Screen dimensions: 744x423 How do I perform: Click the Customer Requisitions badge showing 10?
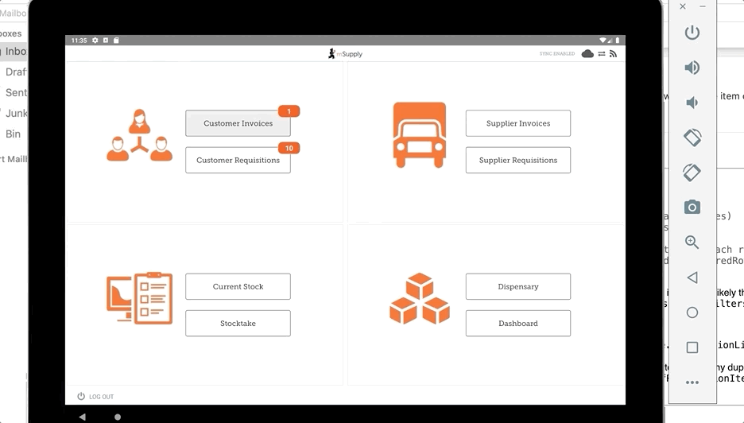tap(289, 148)
